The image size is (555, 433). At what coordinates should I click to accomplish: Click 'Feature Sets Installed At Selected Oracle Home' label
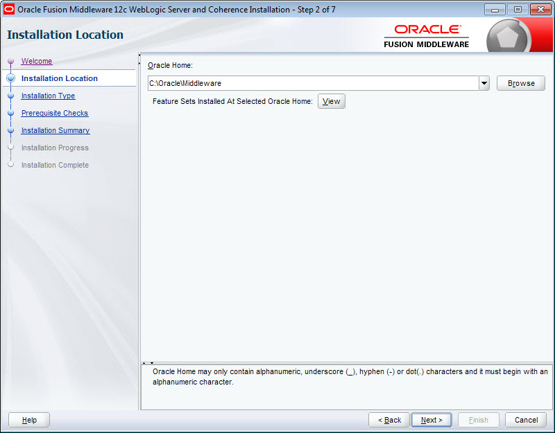[x=232, y=101]
